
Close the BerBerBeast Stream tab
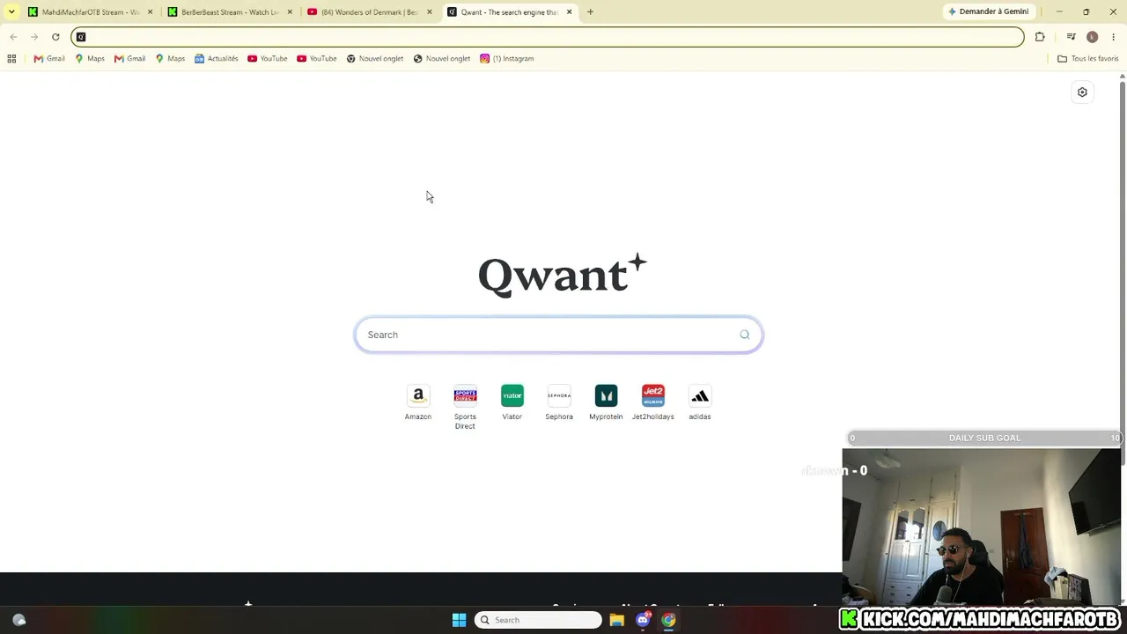(290, 12)
